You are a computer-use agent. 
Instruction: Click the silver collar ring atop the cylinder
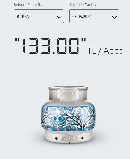click(68, 88)
